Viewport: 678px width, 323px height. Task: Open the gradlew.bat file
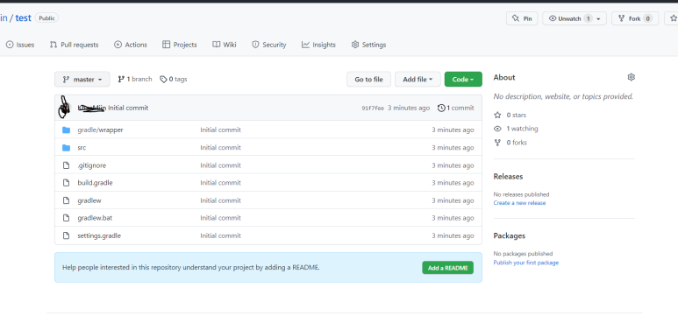coord(95,218)
